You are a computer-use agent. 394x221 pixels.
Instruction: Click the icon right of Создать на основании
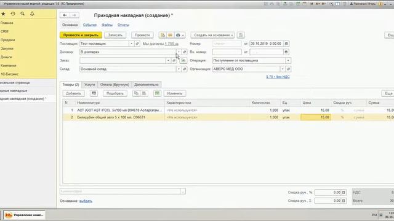[241, 35]
